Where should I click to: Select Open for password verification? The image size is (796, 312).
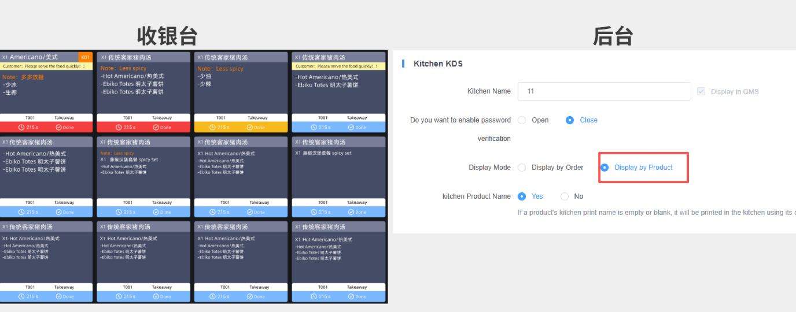522,120
